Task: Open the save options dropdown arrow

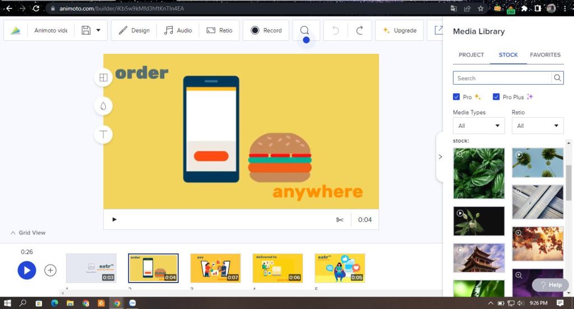Action: (99, 30)
